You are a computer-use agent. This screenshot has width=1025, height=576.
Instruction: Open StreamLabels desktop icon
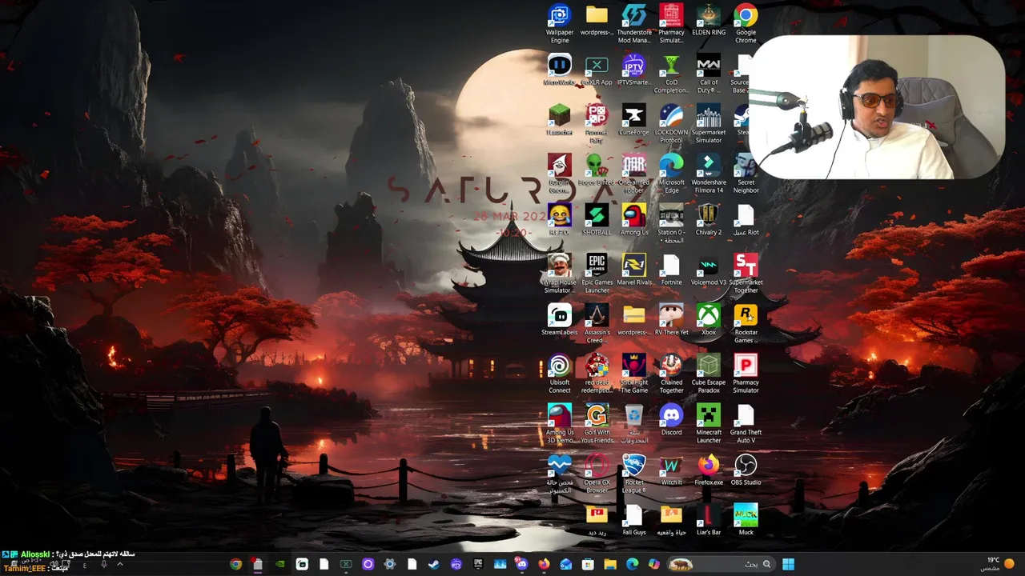[559, 320]
